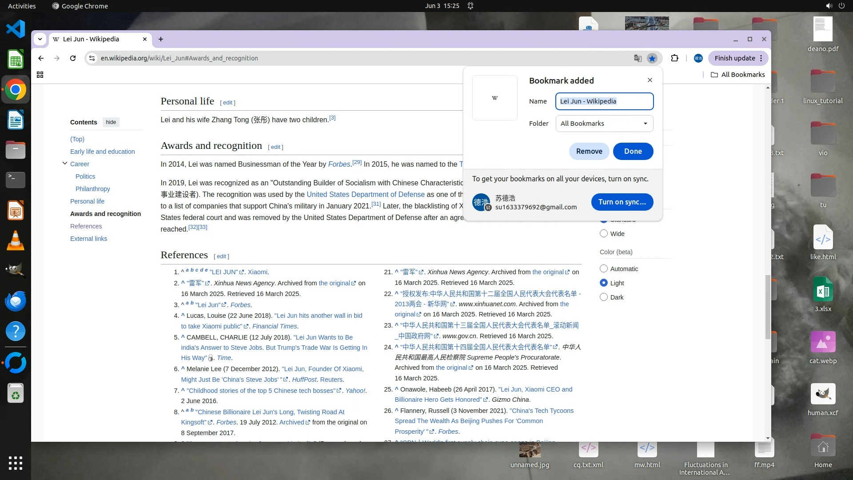Close the Bookmark added popup

coord(650,80)
